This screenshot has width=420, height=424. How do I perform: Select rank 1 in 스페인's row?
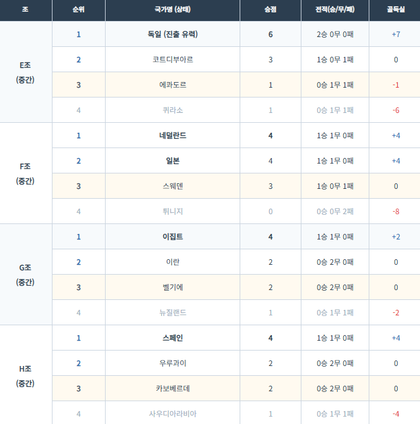point(78,338)
